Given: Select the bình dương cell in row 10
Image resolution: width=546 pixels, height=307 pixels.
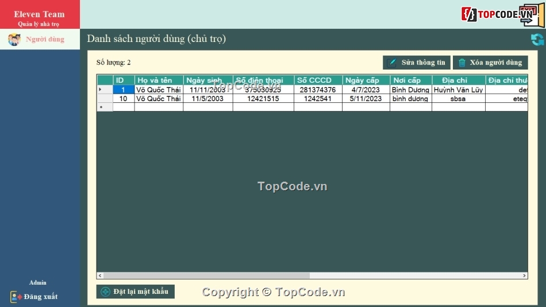Looking at the screenshot, I should (x=411, y=99).
